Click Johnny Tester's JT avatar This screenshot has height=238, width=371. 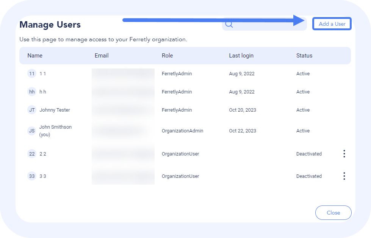pos(32,110)
